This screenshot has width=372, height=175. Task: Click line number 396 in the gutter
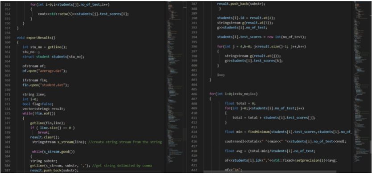coord(194,47)
